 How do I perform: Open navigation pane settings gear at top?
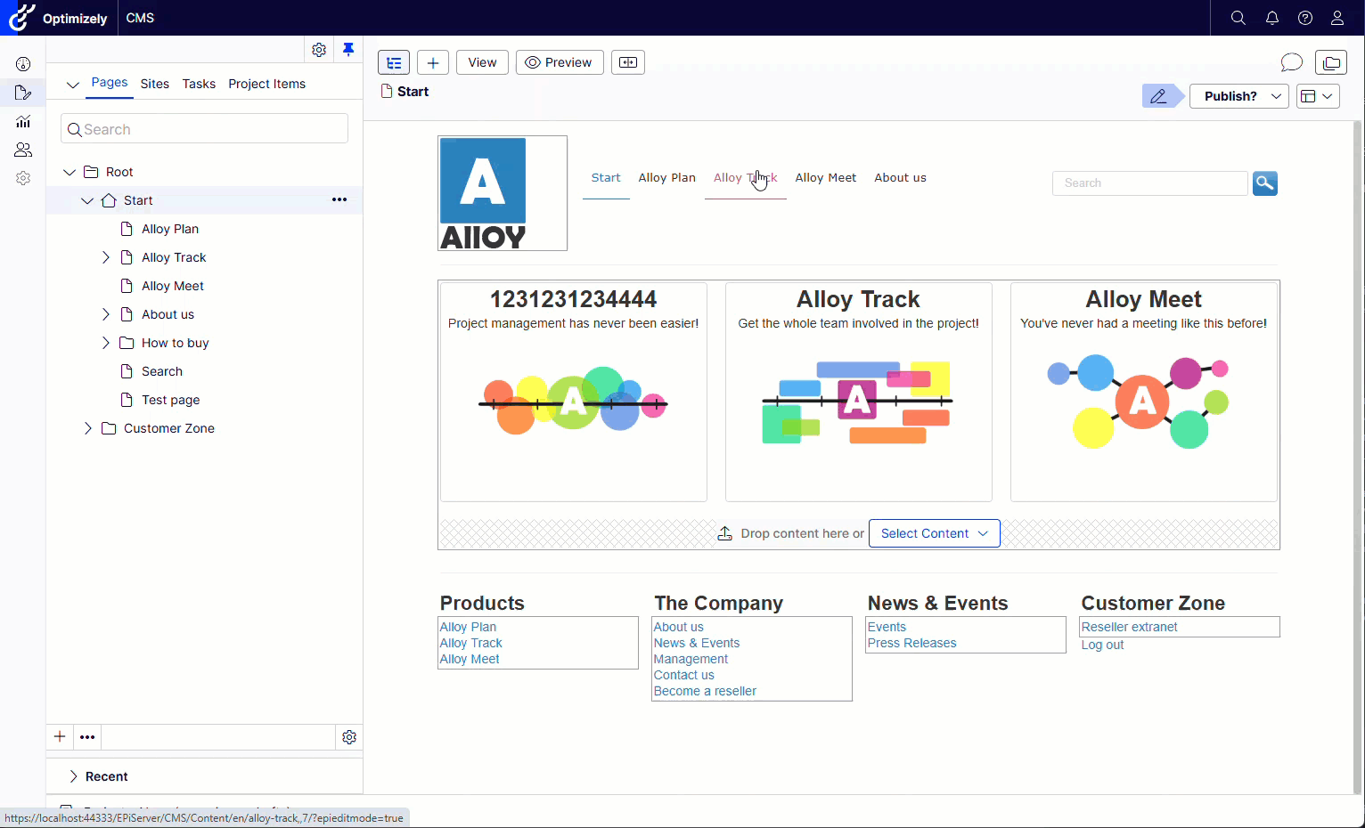(319, 50)
